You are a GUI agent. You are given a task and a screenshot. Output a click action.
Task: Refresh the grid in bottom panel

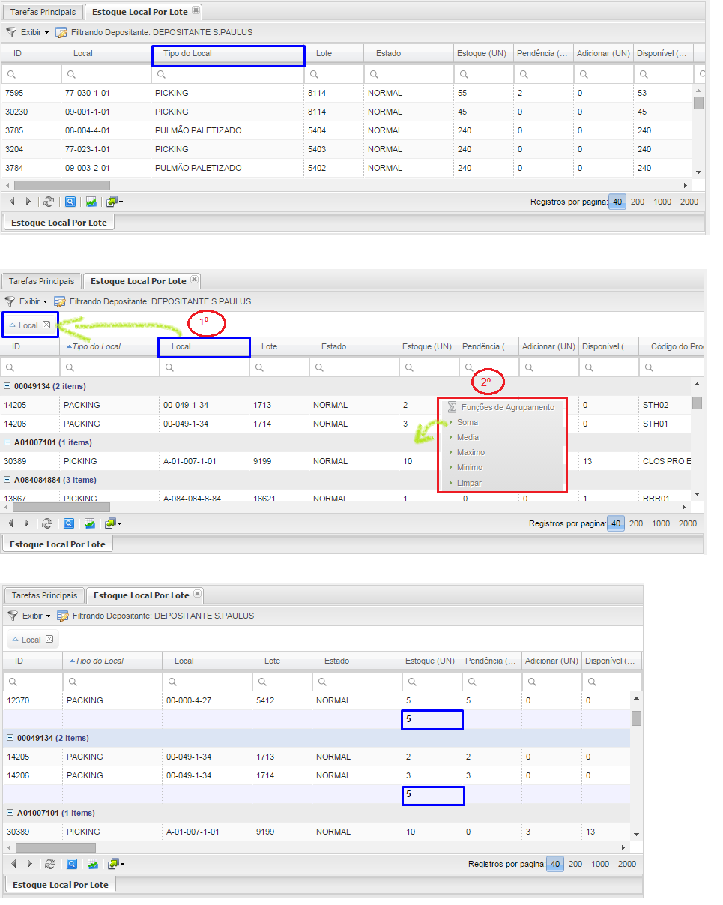click(x=50, y=864)
